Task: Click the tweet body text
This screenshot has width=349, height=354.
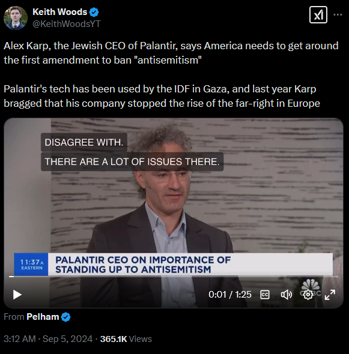Action: click(x=171, y=74)
